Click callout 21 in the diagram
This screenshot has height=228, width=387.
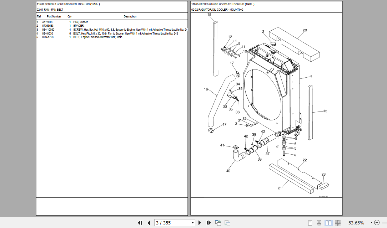[x=280, y=188]
